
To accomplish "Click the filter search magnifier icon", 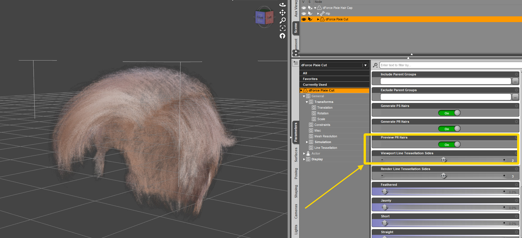I will click(x=375, y=65).
